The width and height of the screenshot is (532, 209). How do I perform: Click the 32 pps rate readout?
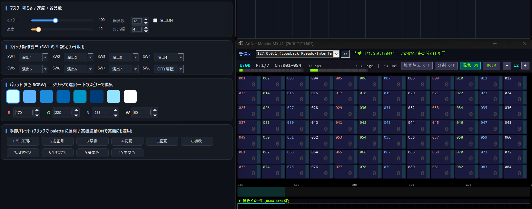[314, 66]
